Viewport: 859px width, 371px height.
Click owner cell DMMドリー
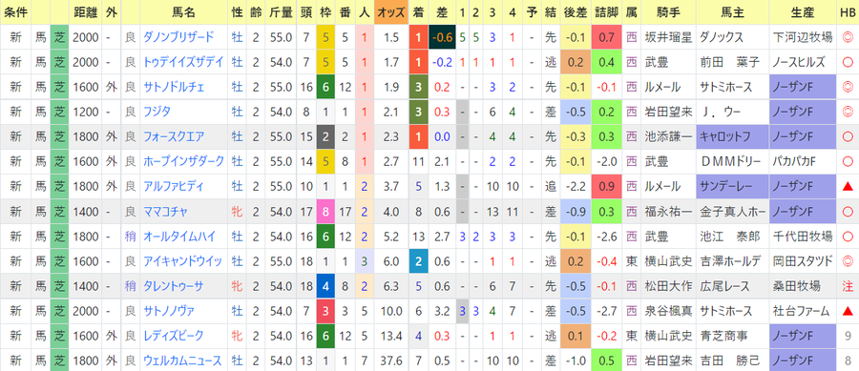tap(731, 161)
